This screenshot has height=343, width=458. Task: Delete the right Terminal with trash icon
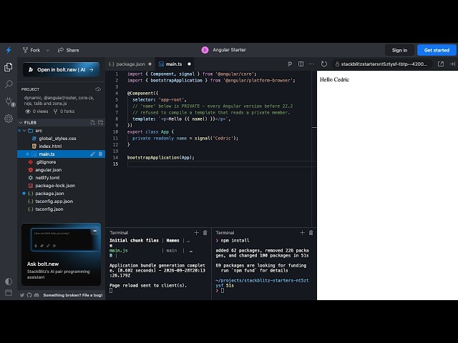(311, 232)
